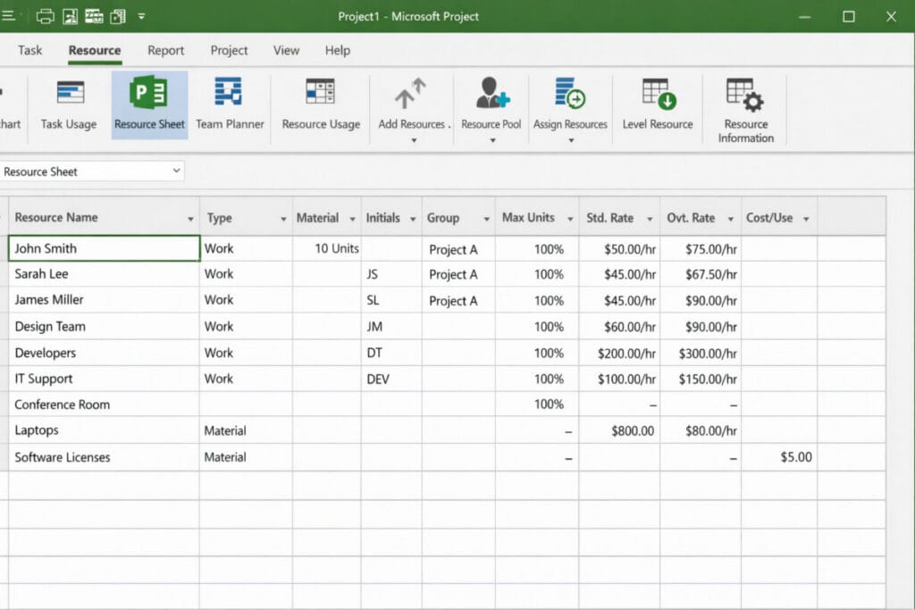Click the JM initials cell
The image size is (915, 610).
[x=391, y=327]
